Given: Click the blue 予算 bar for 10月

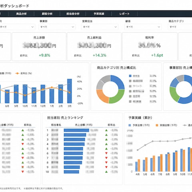Looking at the screenshot, I should [182, 160].
